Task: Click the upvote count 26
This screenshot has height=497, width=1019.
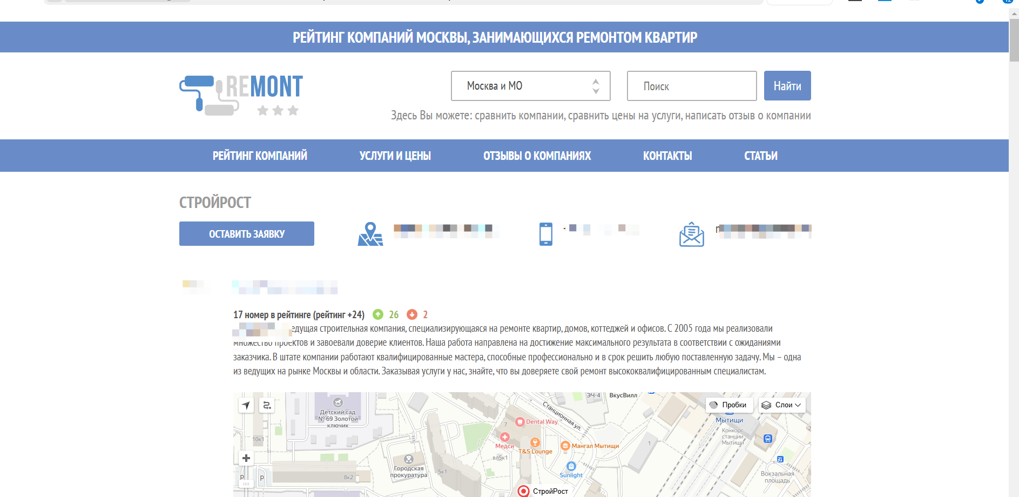Action: [x=394, y=314]
